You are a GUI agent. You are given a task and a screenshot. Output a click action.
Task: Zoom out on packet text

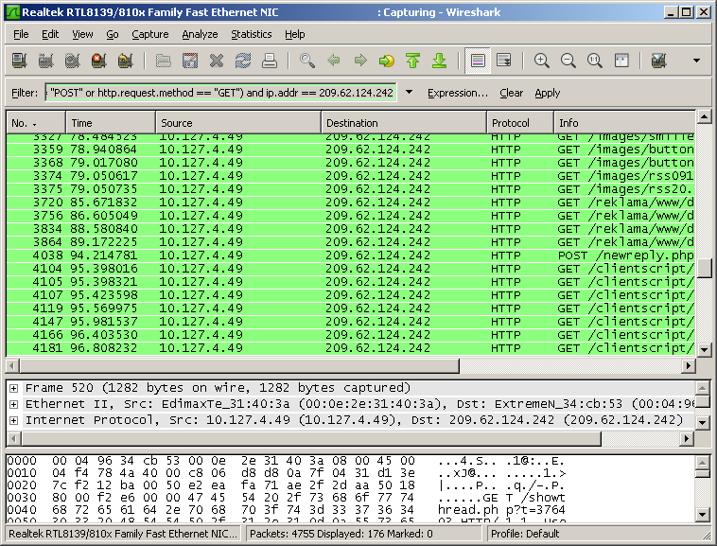coord(568,61)
